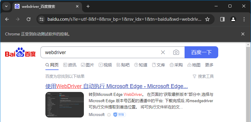Select the webdriver_百度搜索 browser tab
251x122 pixels.
point(47,7)
